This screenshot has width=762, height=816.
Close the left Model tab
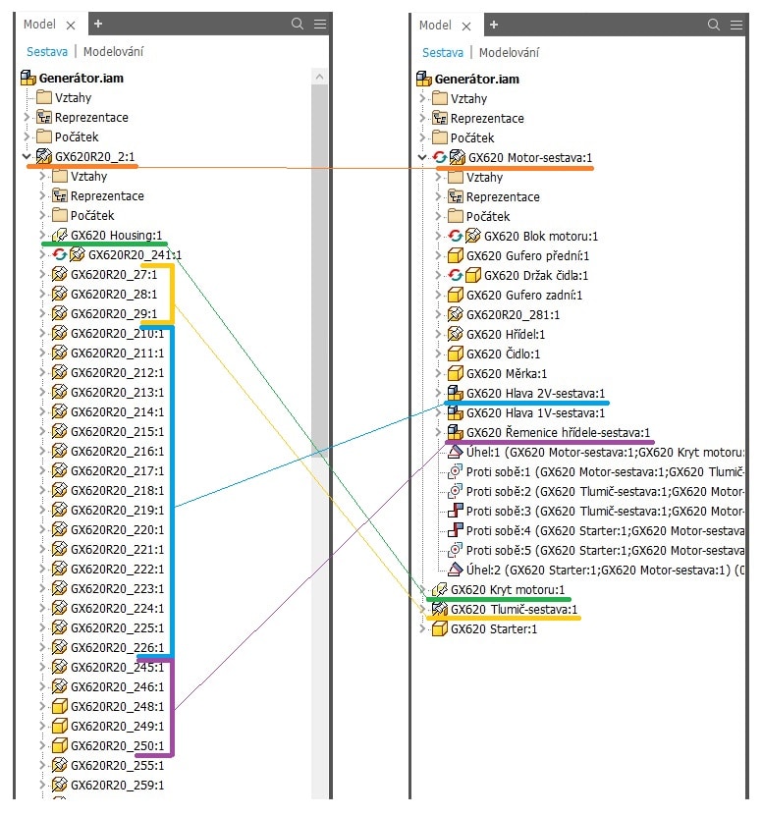point(71,25)
